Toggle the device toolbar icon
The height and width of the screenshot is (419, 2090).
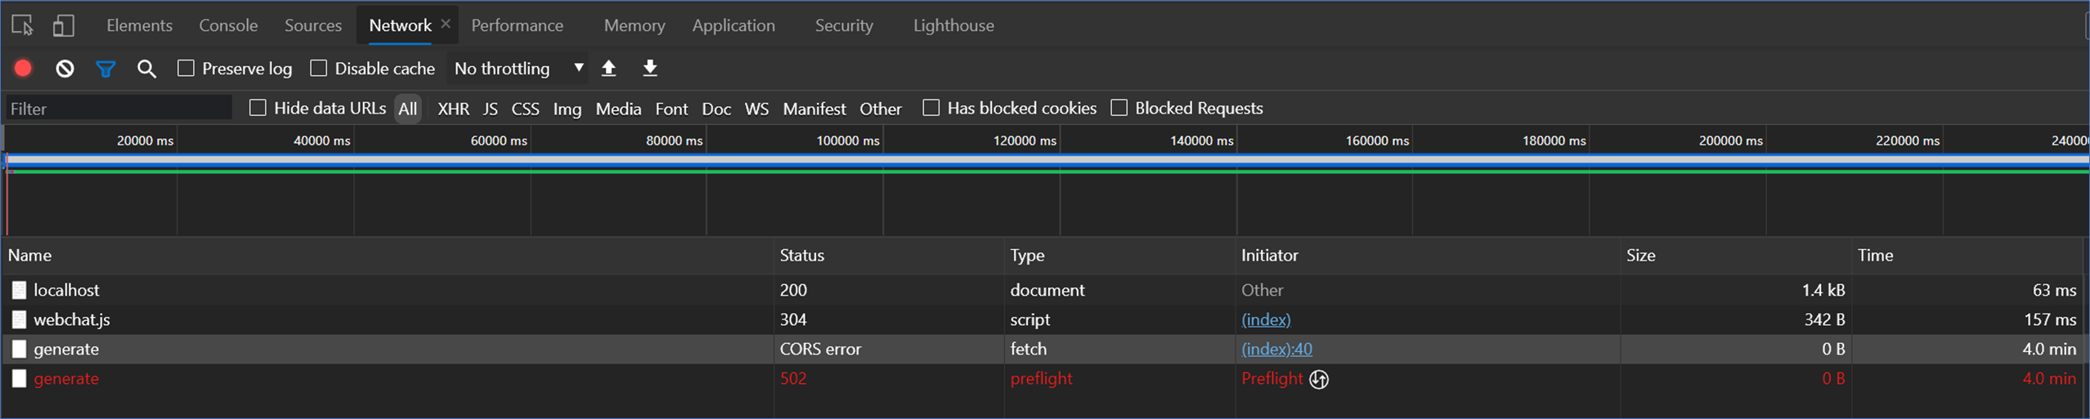pyautogui.click(x=64, y=25)
